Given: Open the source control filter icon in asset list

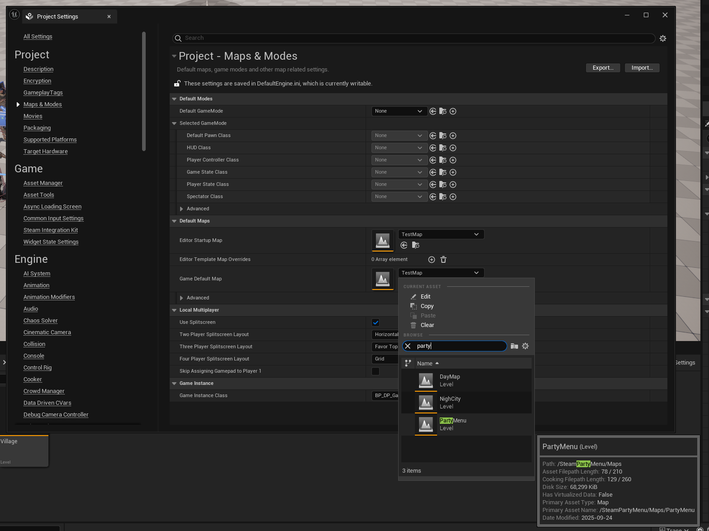Looking at the screenshot, I should (408, 363).
